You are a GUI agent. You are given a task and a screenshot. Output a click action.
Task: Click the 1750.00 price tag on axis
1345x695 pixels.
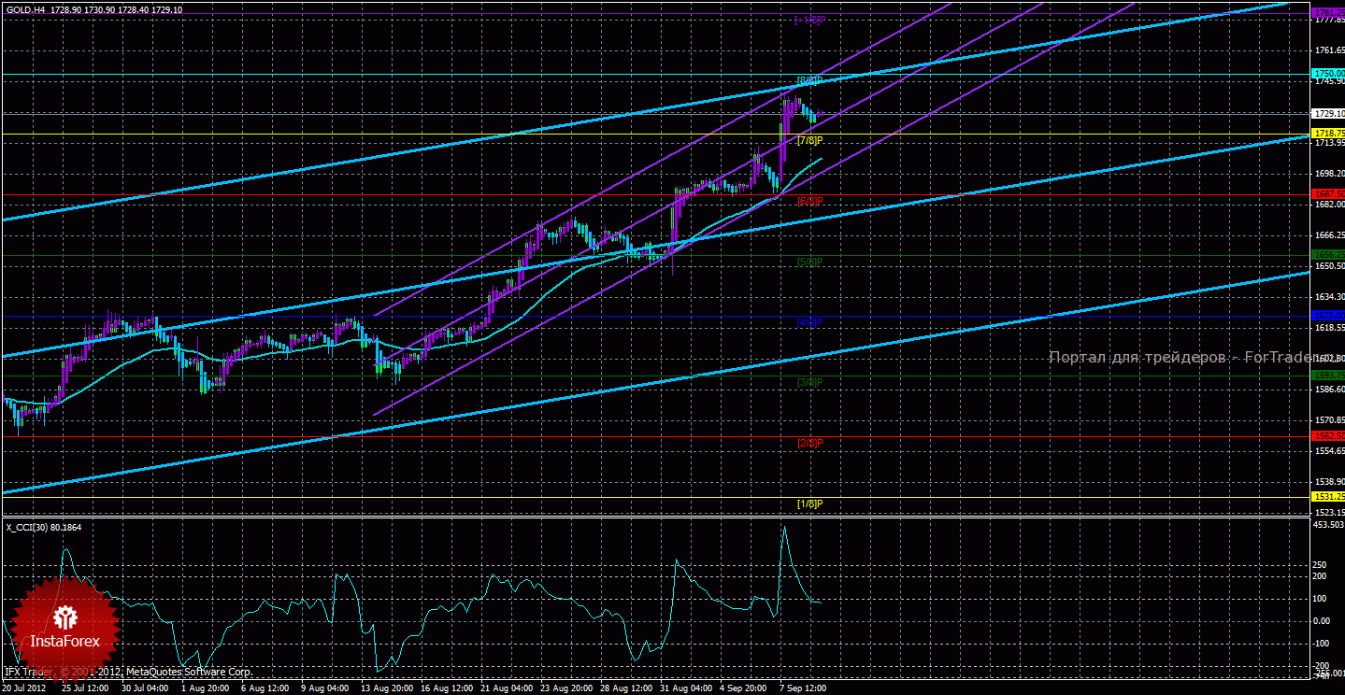(x=1328, y=74)
